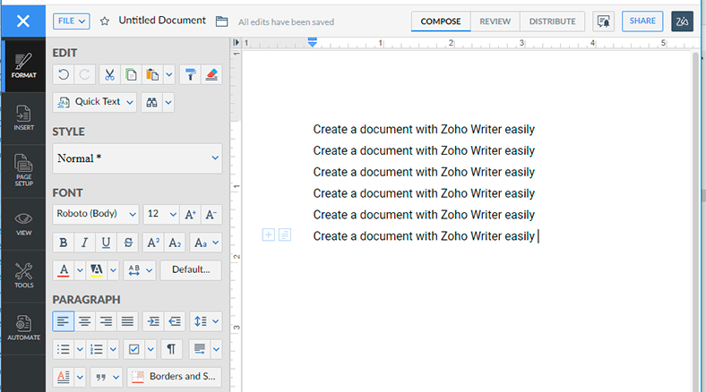The height and width of the screenshot is (392, 706).
Task: Center align the paragraph
Action: (84, 321)
